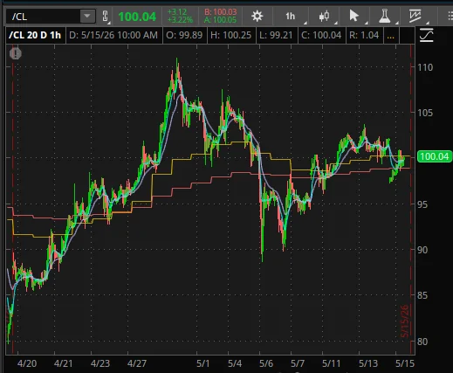
Task: Click the gray alert exclamation icon
Action: tap(16, 53)
